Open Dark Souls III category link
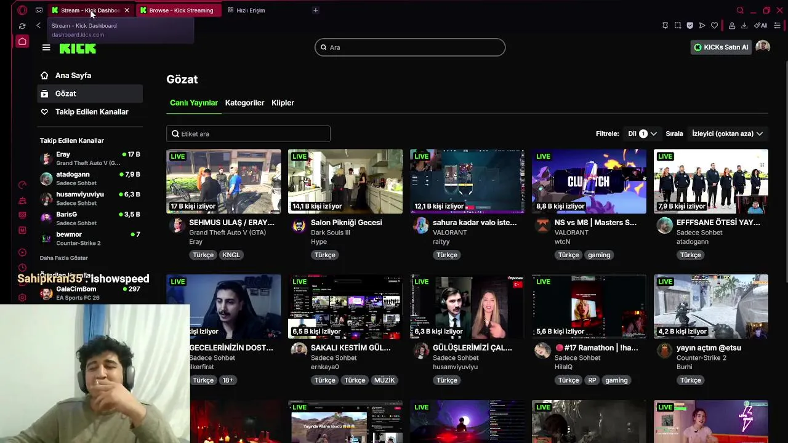This screenshot has width=788, height=443. (331, 233)
